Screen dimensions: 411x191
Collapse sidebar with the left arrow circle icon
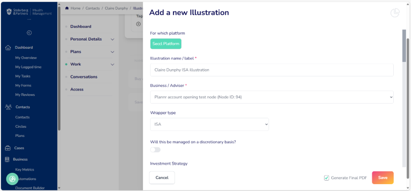coord(29,33)
